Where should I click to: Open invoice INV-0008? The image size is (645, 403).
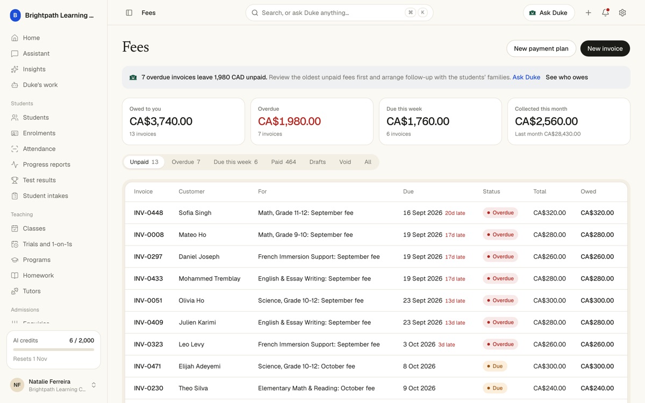click(149, 235)
